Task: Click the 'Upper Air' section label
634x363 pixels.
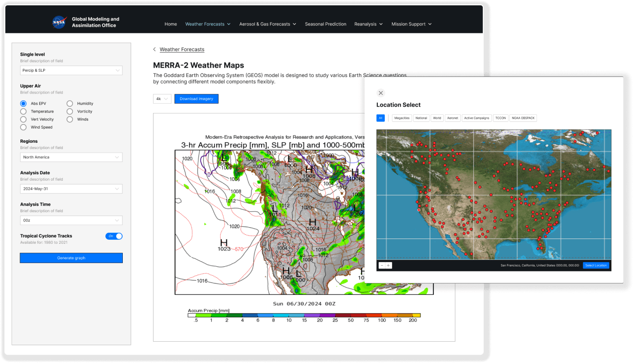Action: (31, 86)
